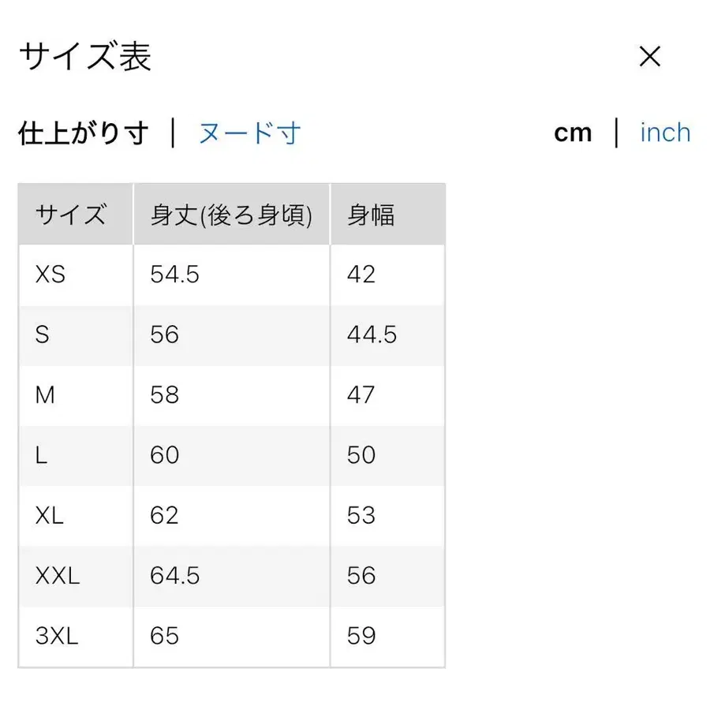Switch to ヌード寸 measurements

pyautogui.click(x=248, y=133)
